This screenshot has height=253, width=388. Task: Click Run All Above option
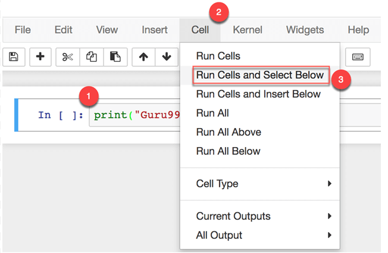(x=229, y=132)
